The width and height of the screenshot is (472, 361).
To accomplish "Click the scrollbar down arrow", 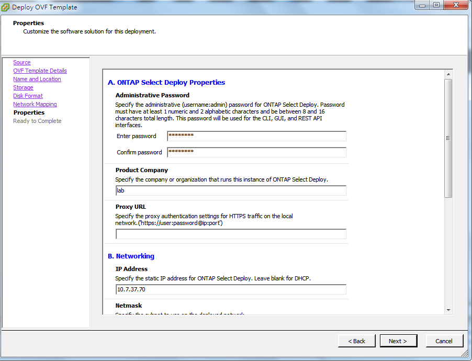I will coord(448,310).
